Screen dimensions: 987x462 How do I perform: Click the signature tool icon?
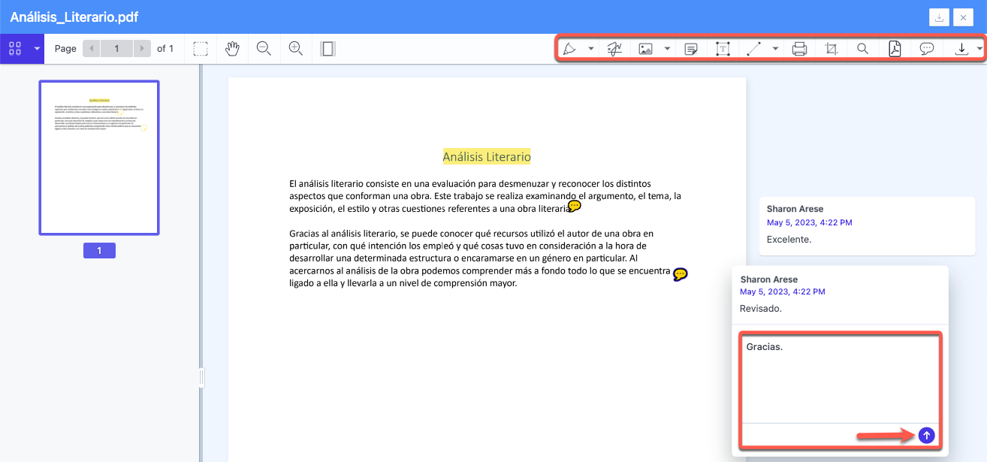coord(614,49)
